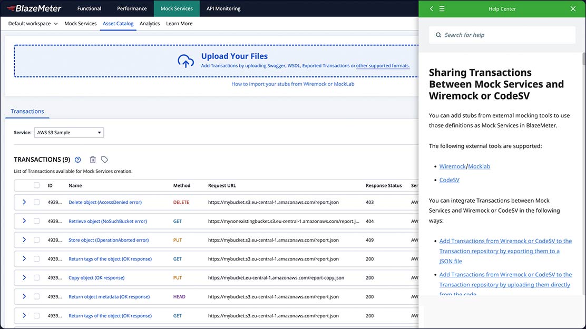Expand the Retrieve object (NoSuchBucket error) row
The image size is (586, 329).
tap(24, 221)
